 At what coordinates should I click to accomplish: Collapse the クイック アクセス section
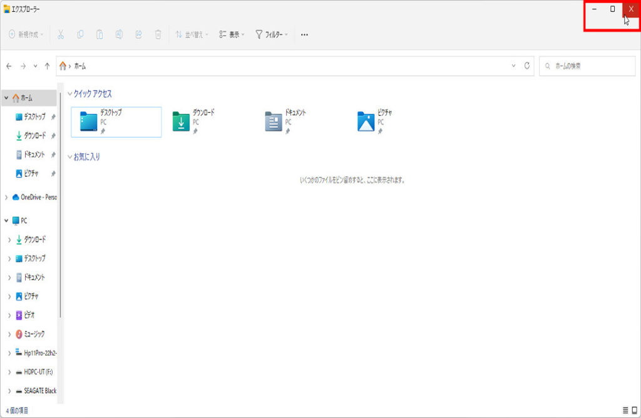69,93
